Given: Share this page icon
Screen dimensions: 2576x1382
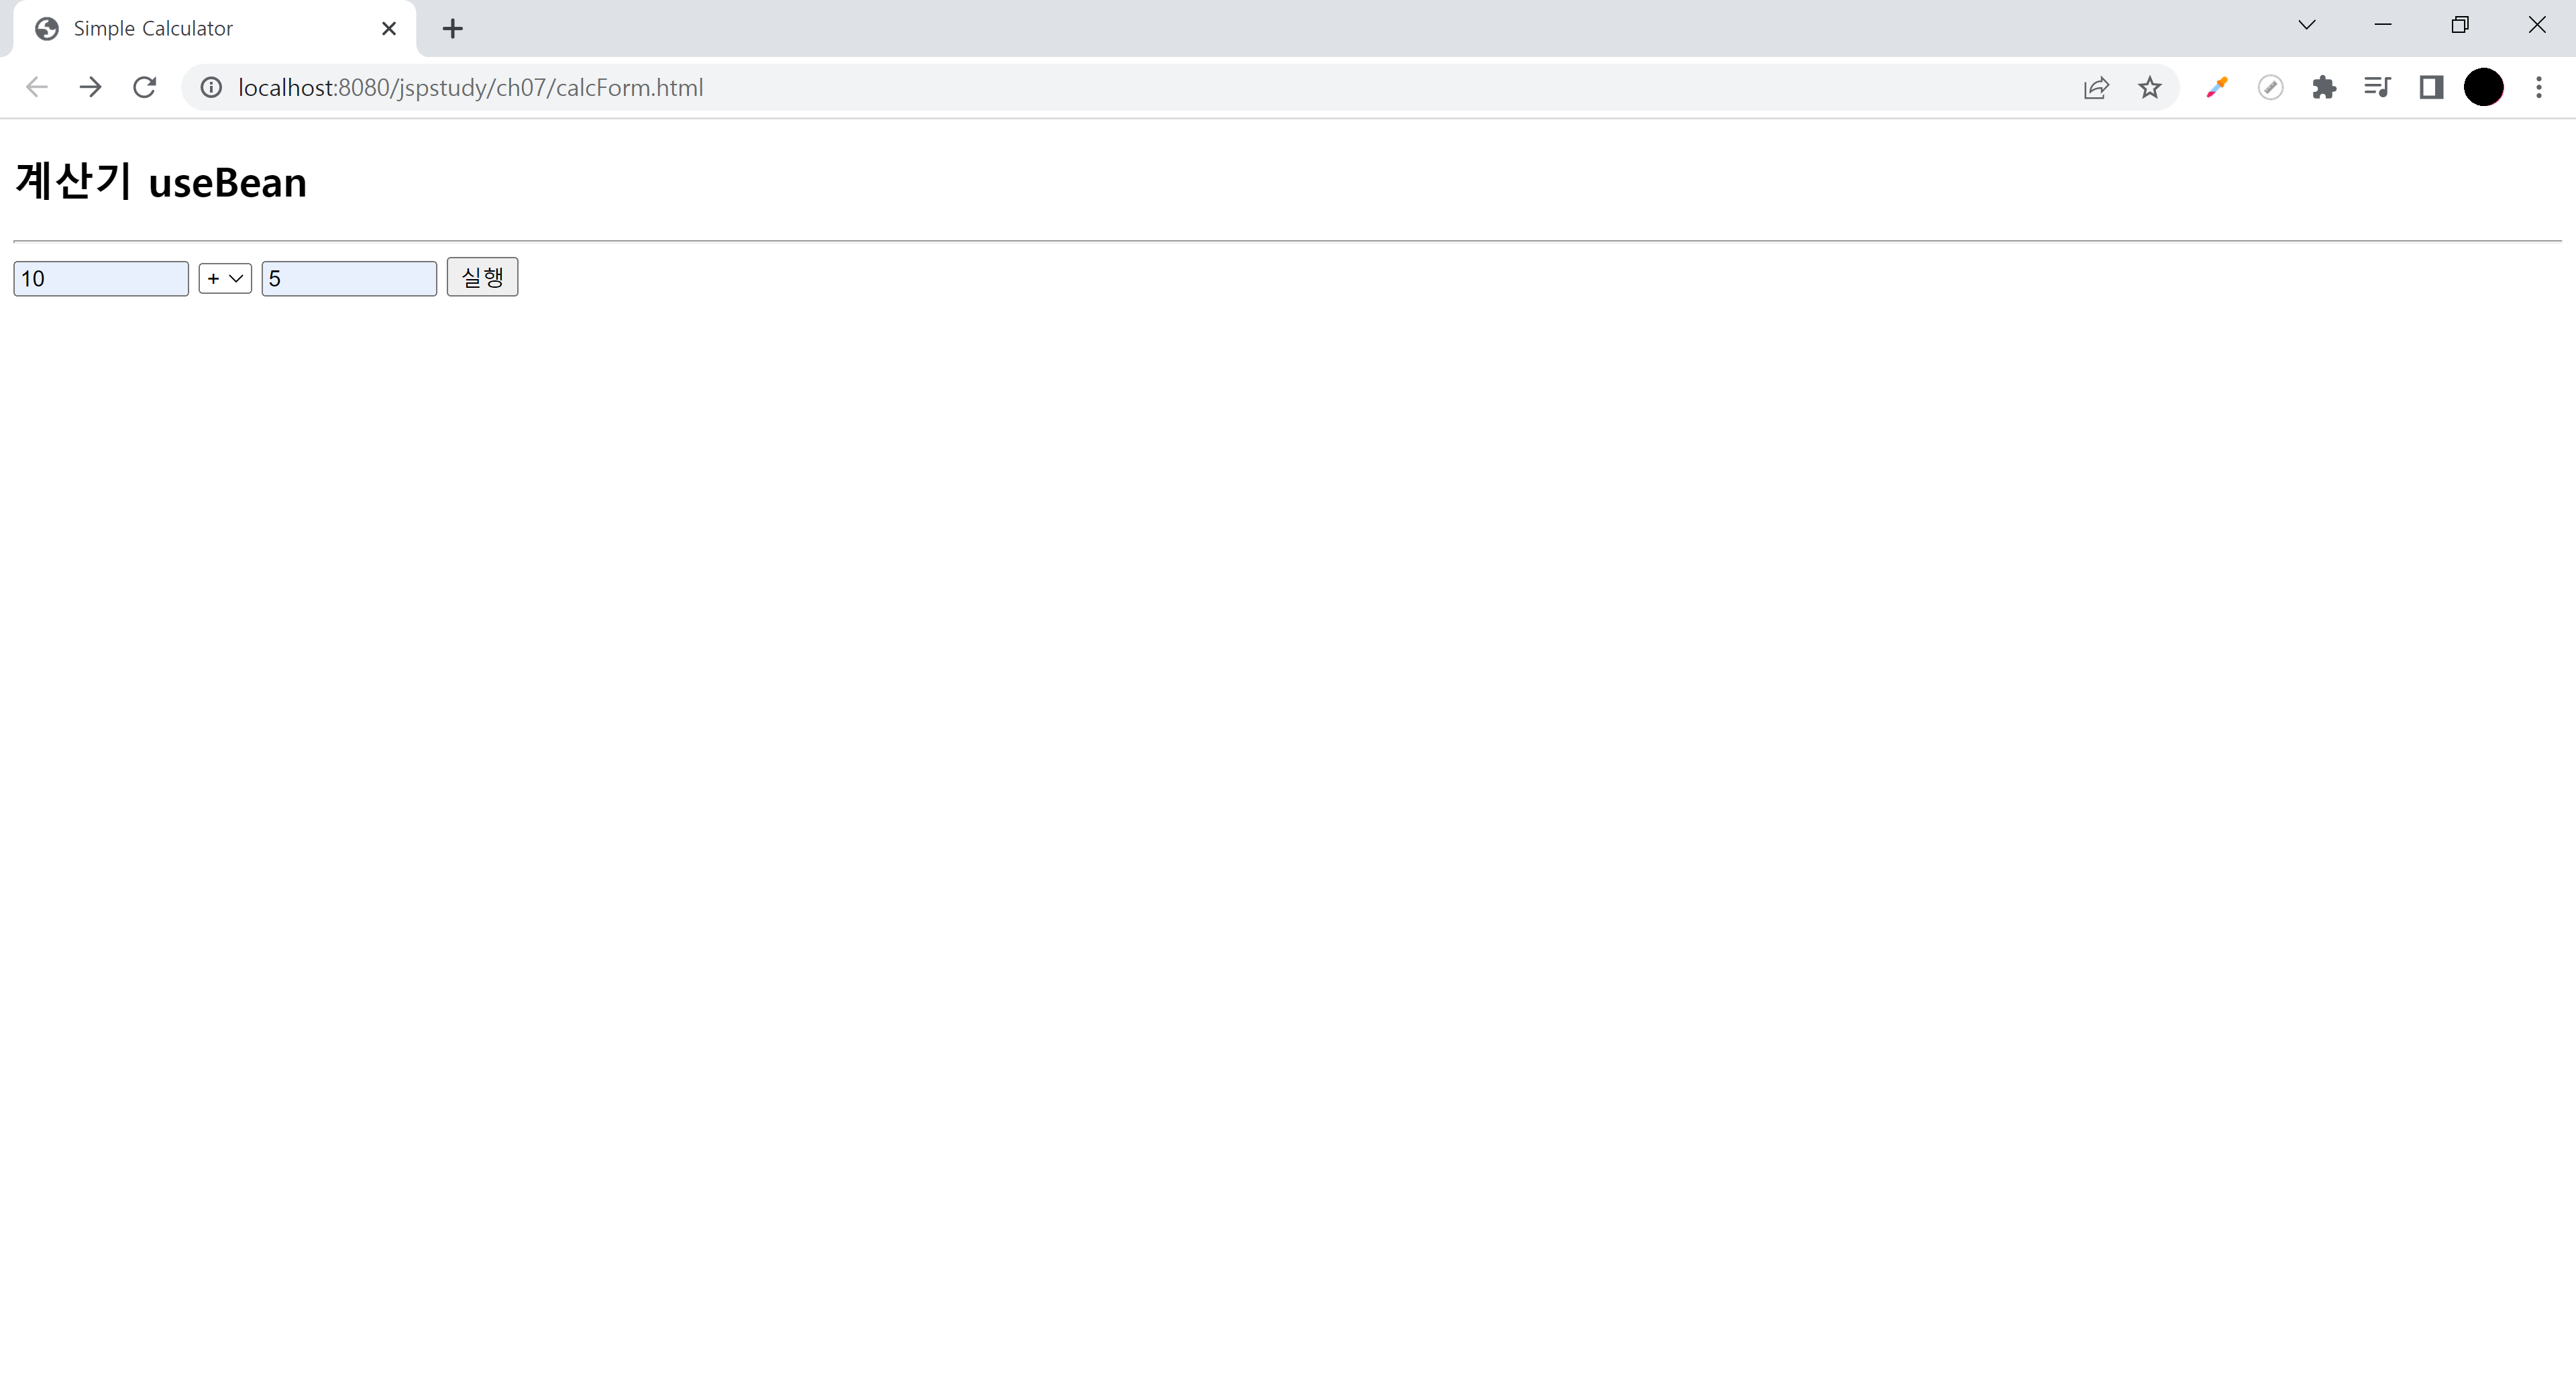Looking at the screenshot, I should point(2096,88).
